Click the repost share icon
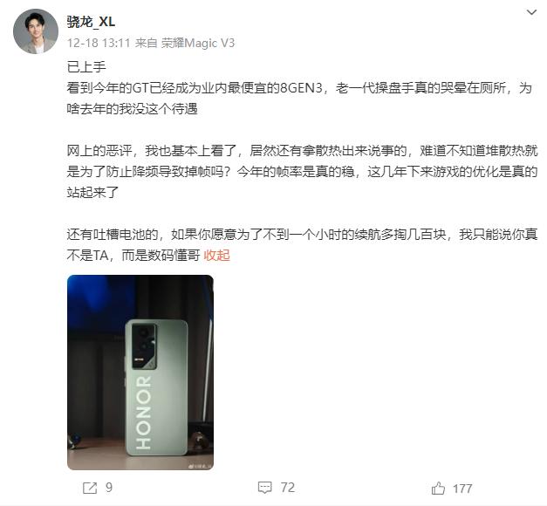The width and height of the screenshot is (547, 506). click(90, 488)
